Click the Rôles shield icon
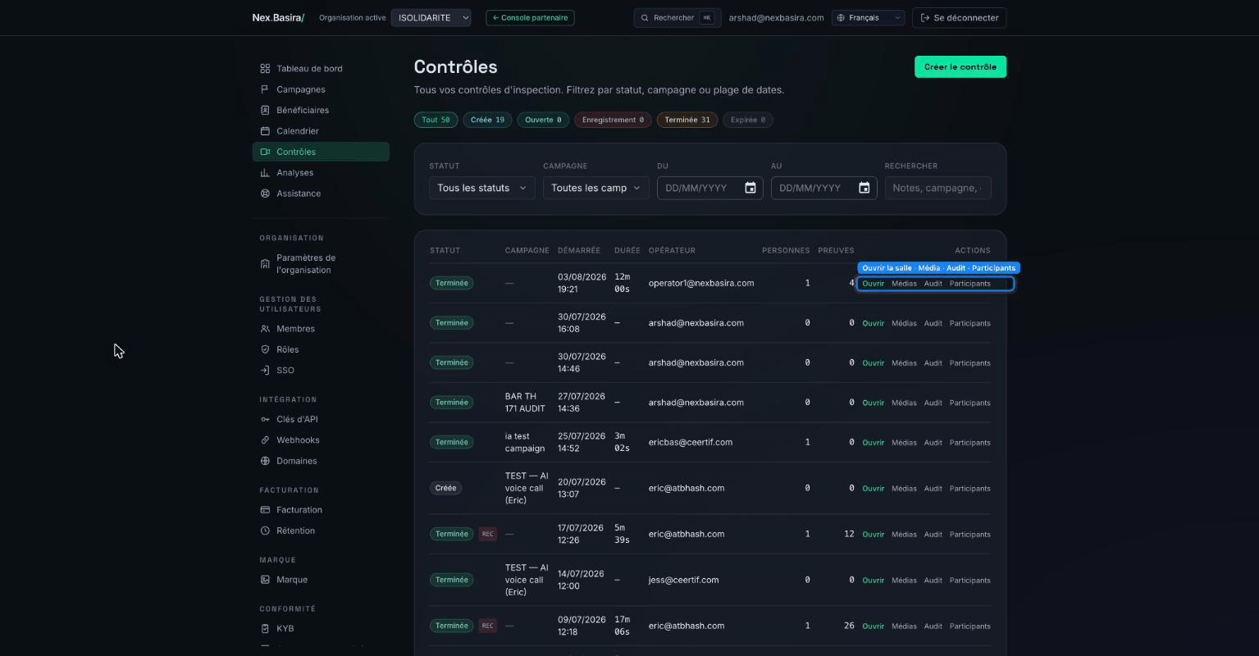This screenshot has height=656, width=1259. pos(265,349)
